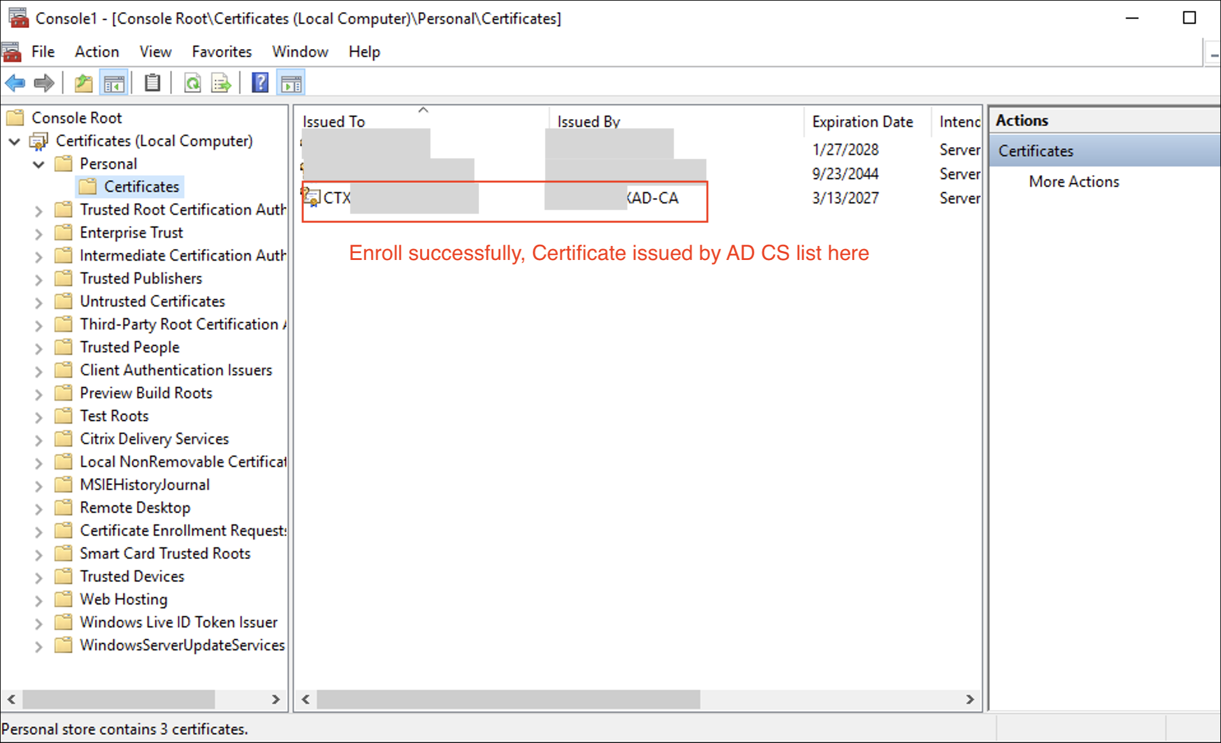Collapse Certificates (Local Computer) tree node
This screenshot has width=1221, height=743.
click(15, 141)
